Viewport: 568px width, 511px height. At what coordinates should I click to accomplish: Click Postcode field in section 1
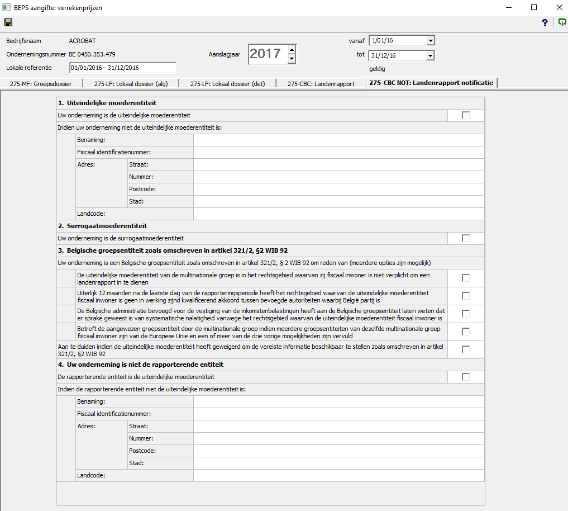(339, 190)
